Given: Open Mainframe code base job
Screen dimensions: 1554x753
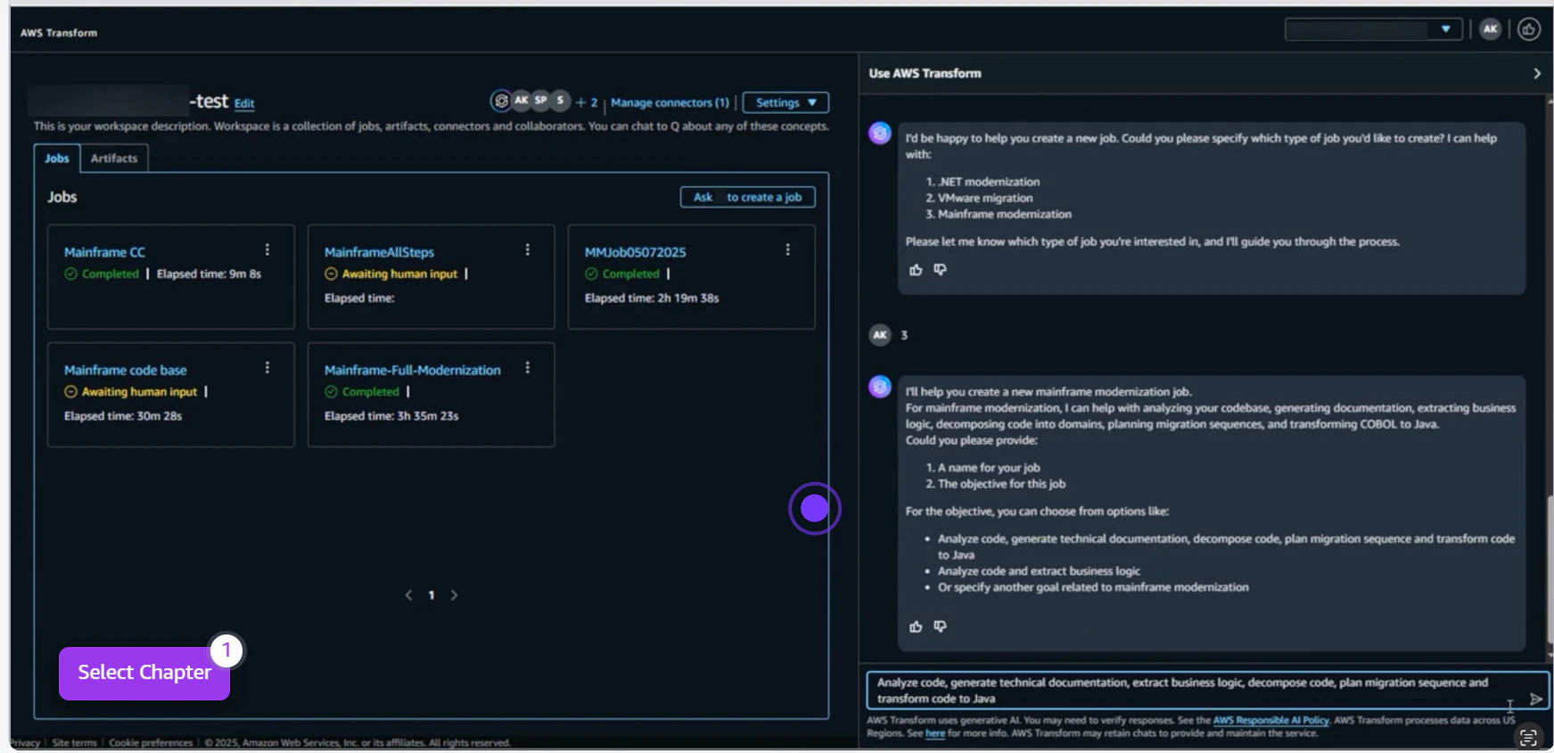Looking at the screenshot, I should coord(125,370).
